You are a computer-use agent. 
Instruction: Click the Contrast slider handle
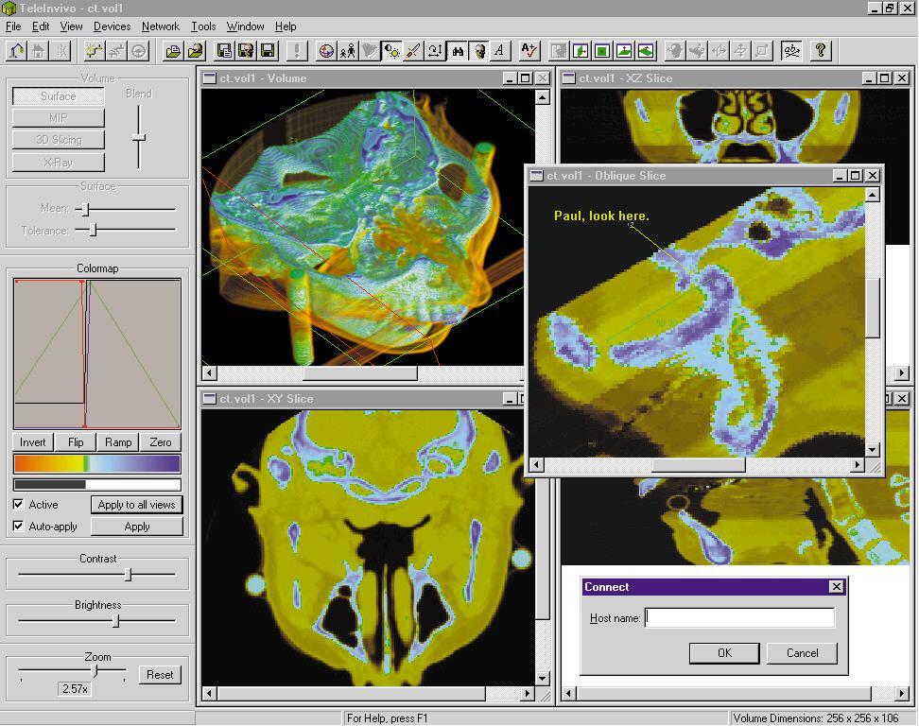tap(129, 574)
